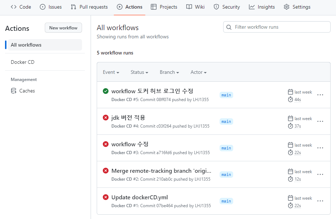The width and height of the screenshot is (336, 219).
Task: Click failed status icon of Update dockerCD.yml
Action: coord(106,197)
